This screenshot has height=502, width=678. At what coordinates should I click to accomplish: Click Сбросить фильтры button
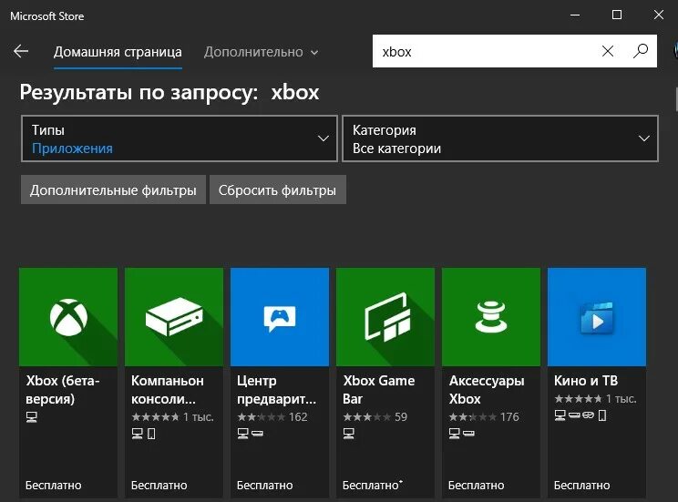pos(278,190)
